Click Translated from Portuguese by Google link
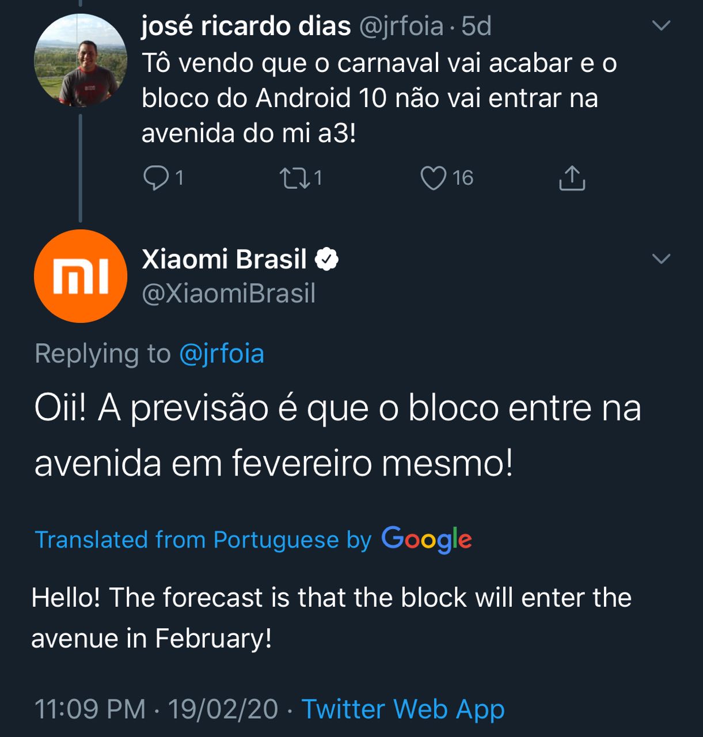703x737 pixels. coord(203,540)
